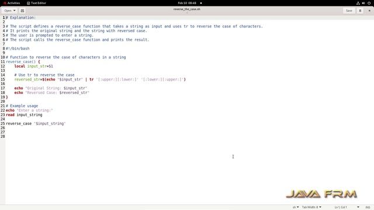Viewport: 374px width, 210px height.
Task: Click the '# Example usage' comment
Action: point(22,106)
